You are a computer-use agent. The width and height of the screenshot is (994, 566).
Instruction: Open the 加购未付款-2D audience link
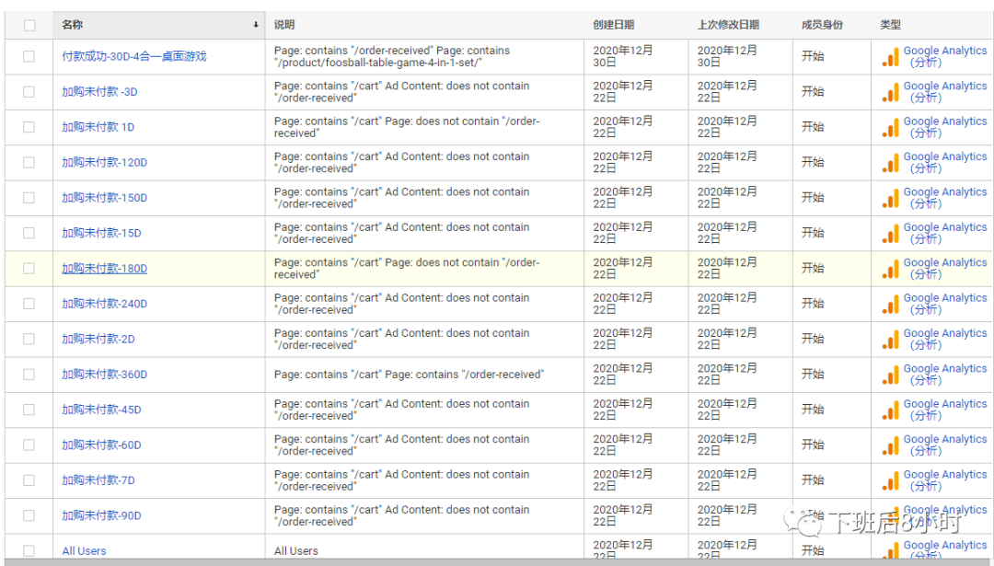[x=98, y=339]
